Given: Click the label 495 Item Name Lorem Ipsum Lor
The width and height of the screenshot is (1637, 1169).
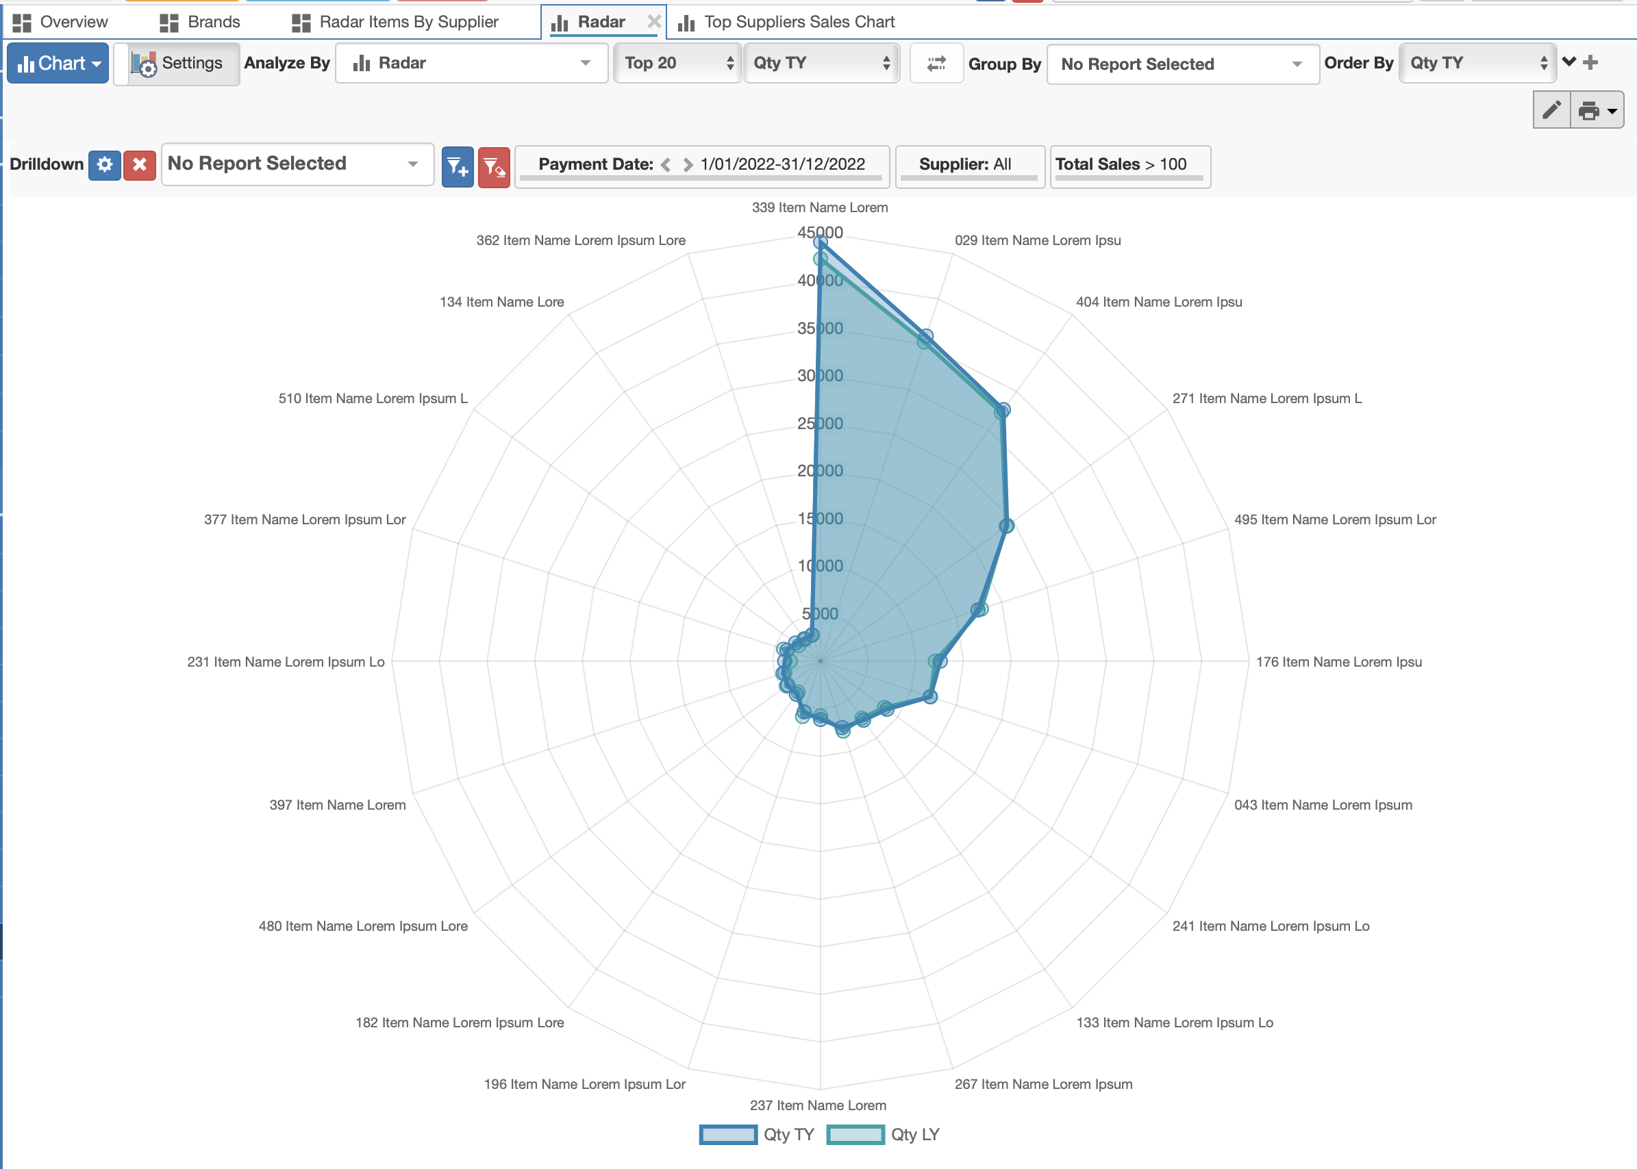Looking at the screenshot, I should [x=1334, y=519].
